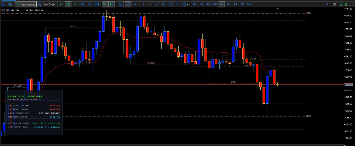The width and height of the screenshot is (355, 146).
Task: Switch to M1 timeframe
Action: pos(195,4)
